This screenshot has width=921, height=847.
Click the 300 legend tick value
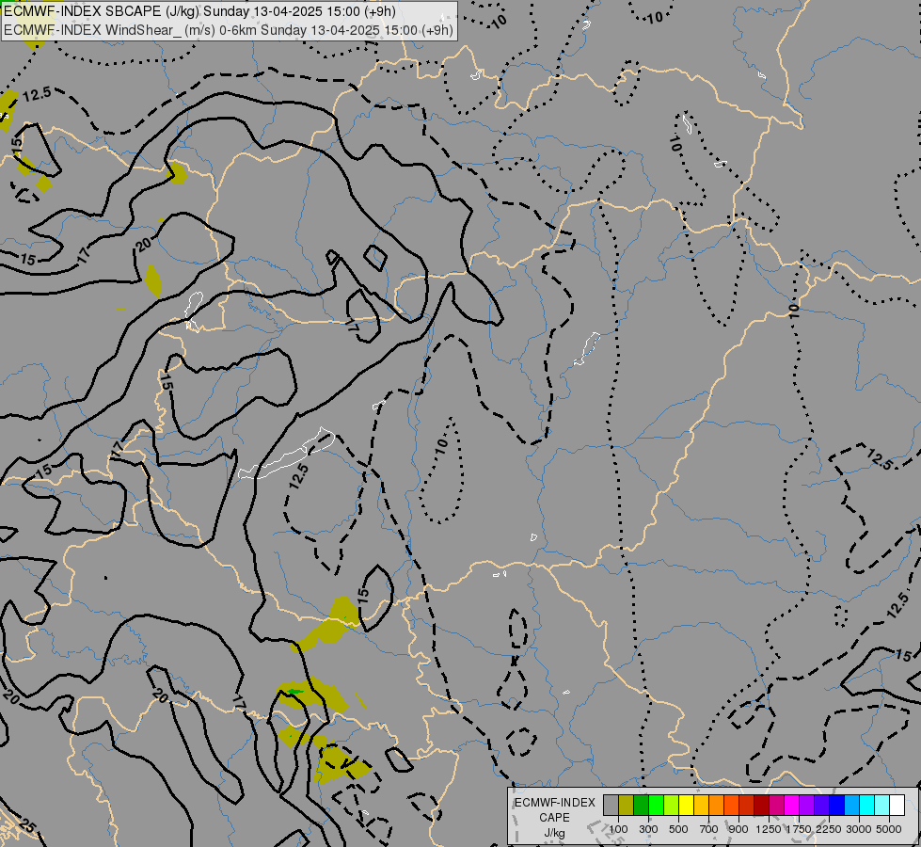648,829
